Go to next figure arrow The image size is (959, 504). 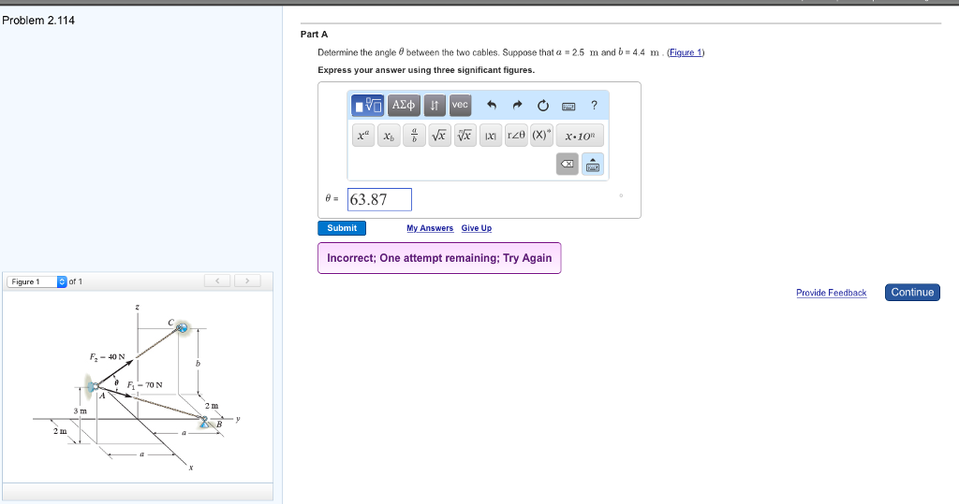coord(247,281)
